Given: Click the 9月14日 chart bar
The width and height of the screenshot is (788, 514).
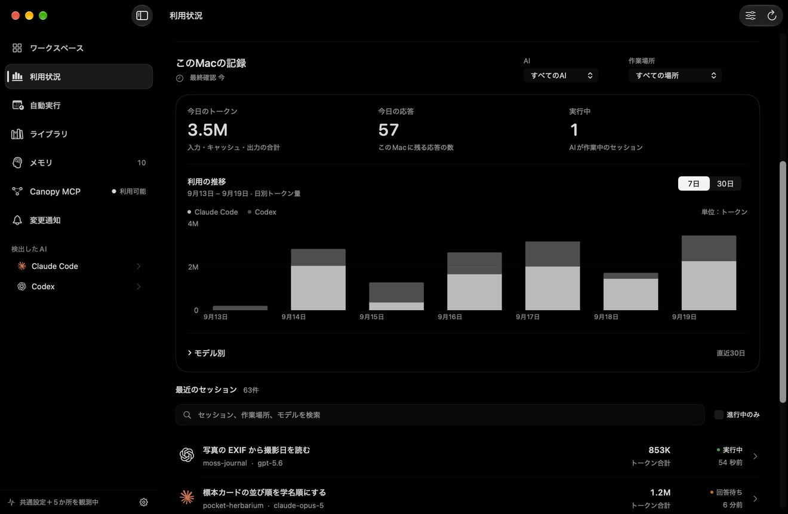Looking at the screenshot, I should pyautogui.click(x=318, y=280).
